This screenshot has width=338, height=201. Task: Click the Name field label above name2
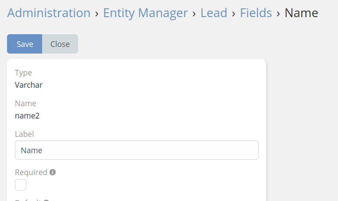click(x=25, y=104)
